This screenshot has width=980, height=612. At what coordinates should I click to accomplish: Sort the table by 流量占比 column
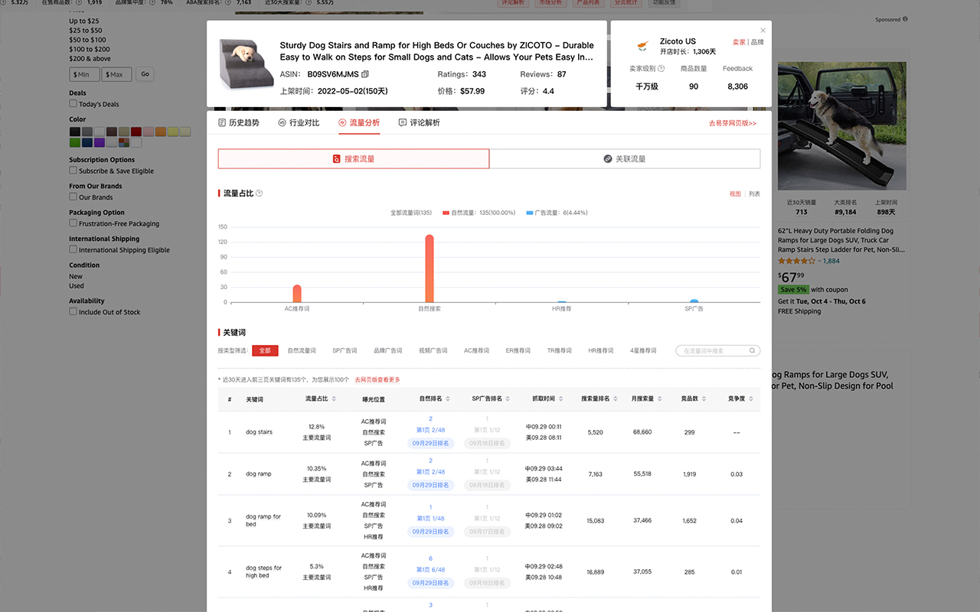pyautogui.click(x=334, y=399)
